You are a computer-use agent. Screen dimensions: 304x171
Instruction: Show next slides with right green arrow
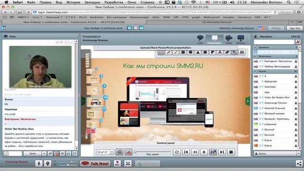coord(247,101)
